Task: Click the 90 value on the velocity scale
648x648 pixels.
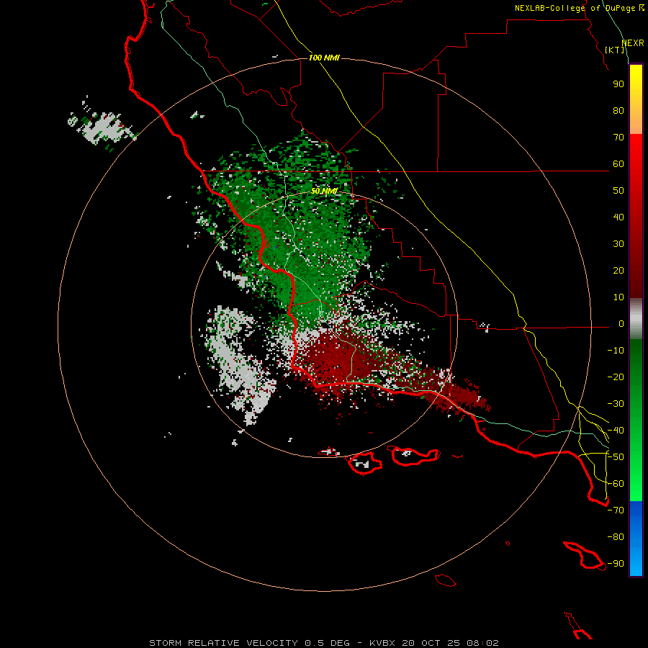Action: 618,84
